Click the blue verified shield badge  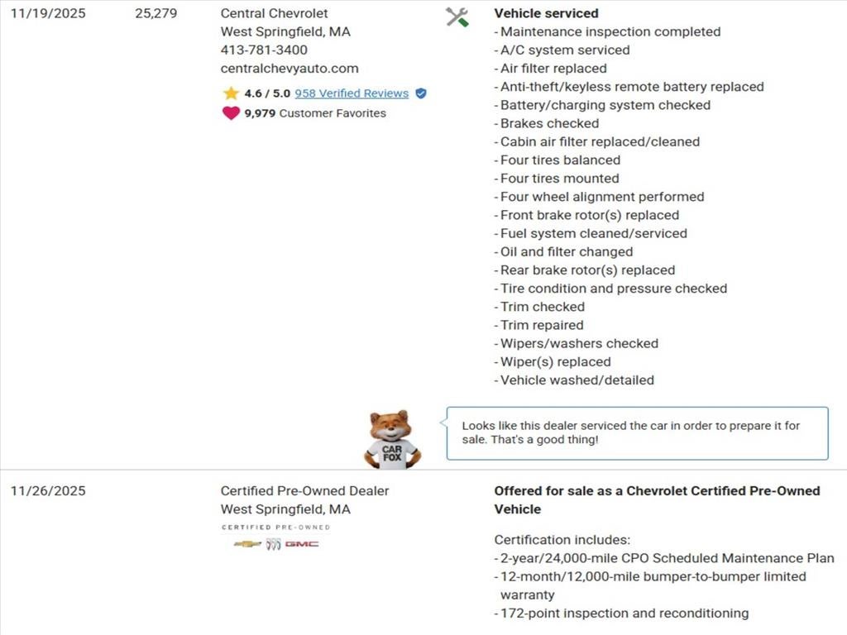pos(421,93)
